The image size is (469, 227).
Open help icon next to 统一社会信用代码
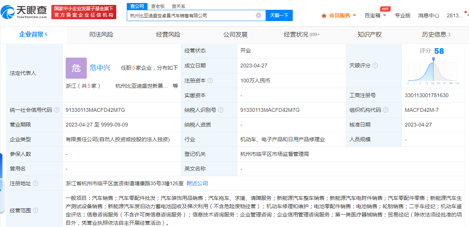point(57,110)
